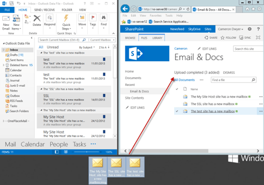Open Cameron Dwyer account dropdown
The width and height of the screenshot is (264, 185).
tap(230, 29)
